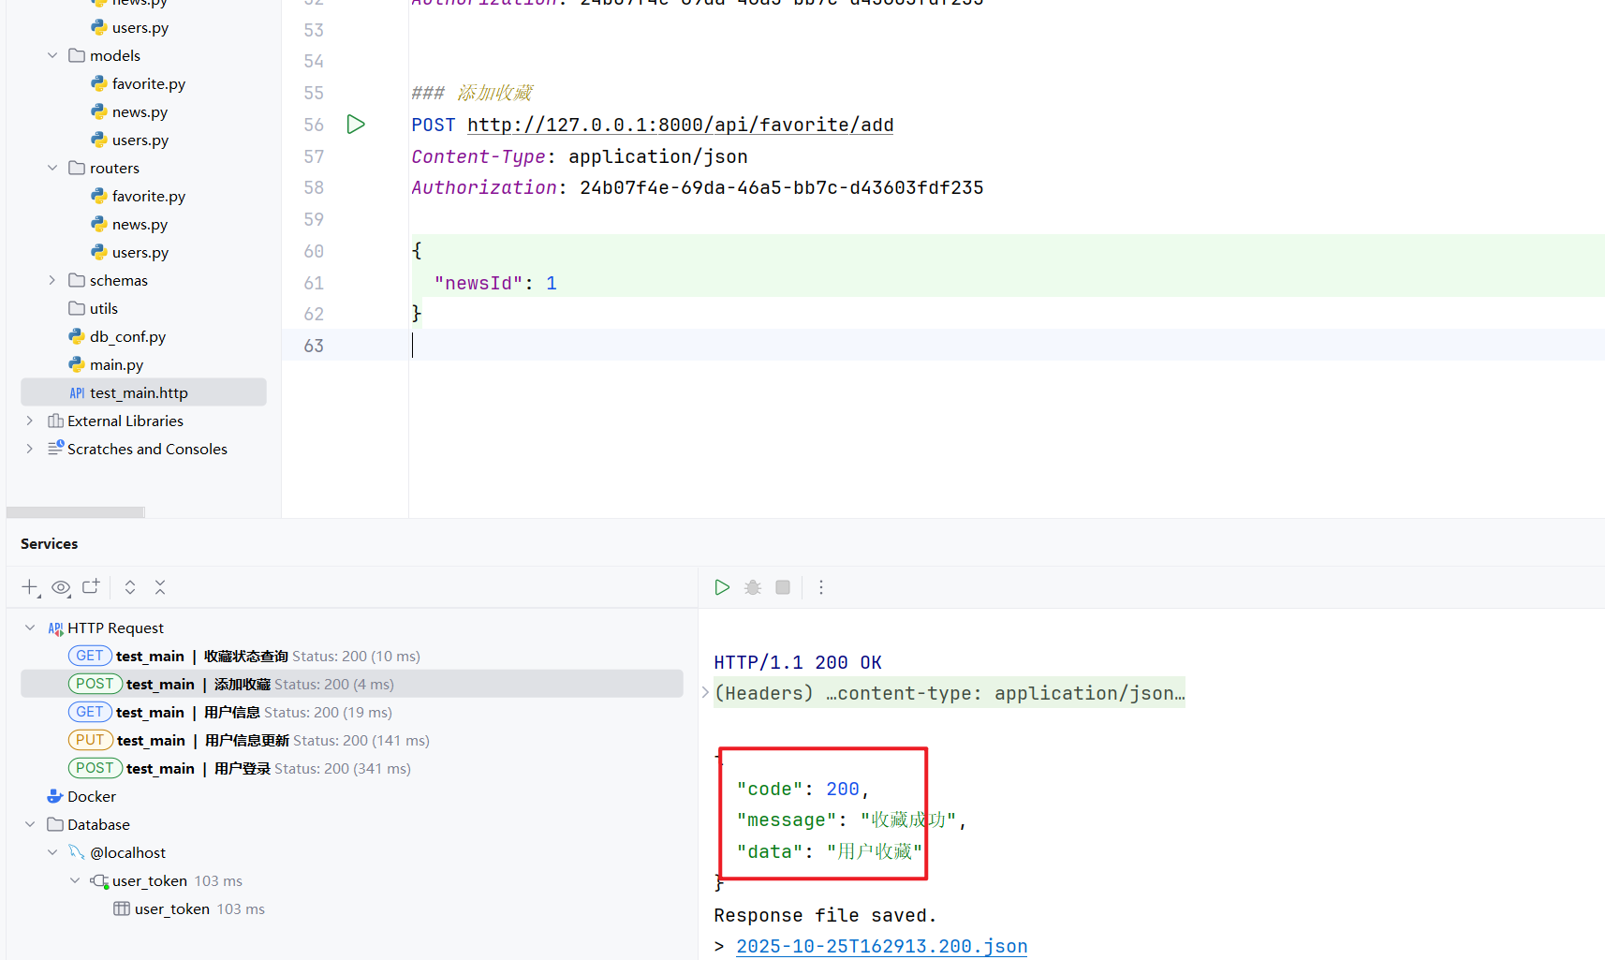Click Collapse All icon in Services toolbar
Screen dimensions: 1605x960
160,587
